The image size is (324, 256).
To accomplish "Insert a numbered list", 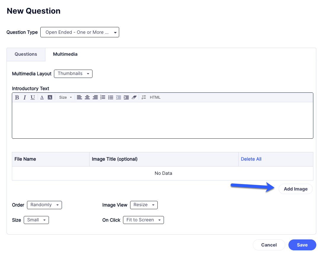I will click(103, 97).
